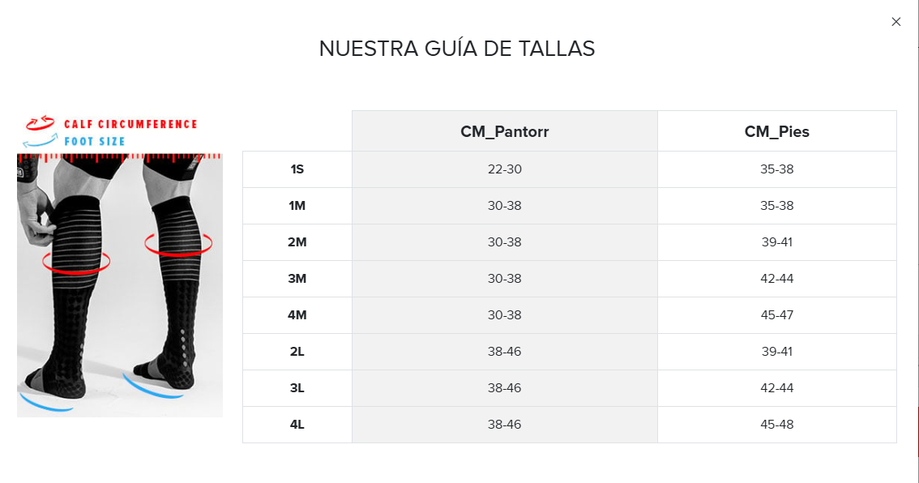Click the calf and foot measurement image

120,284
